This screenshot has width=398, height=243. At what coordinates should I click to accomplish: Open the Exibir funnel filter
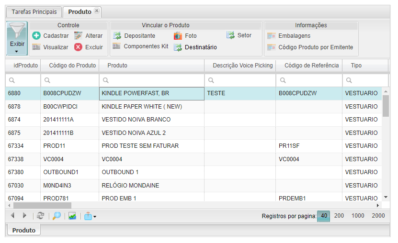(x=17, y=38)
